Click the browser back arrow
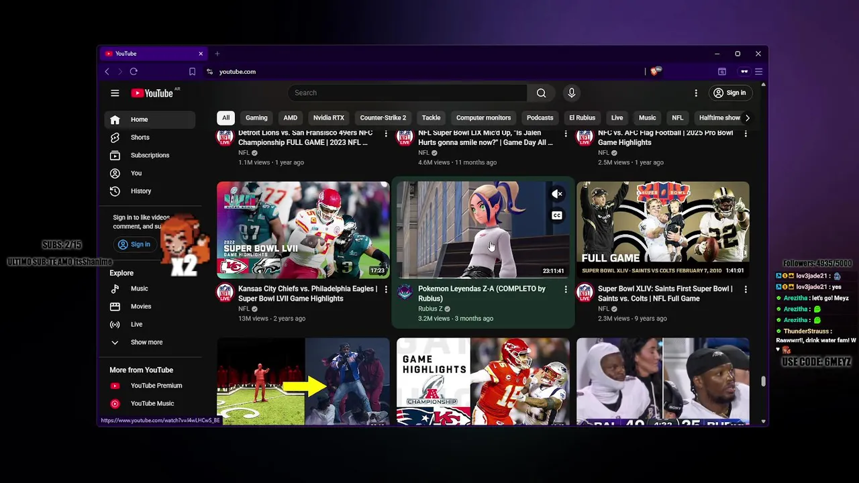859x483 pixels. click(107, 72)
